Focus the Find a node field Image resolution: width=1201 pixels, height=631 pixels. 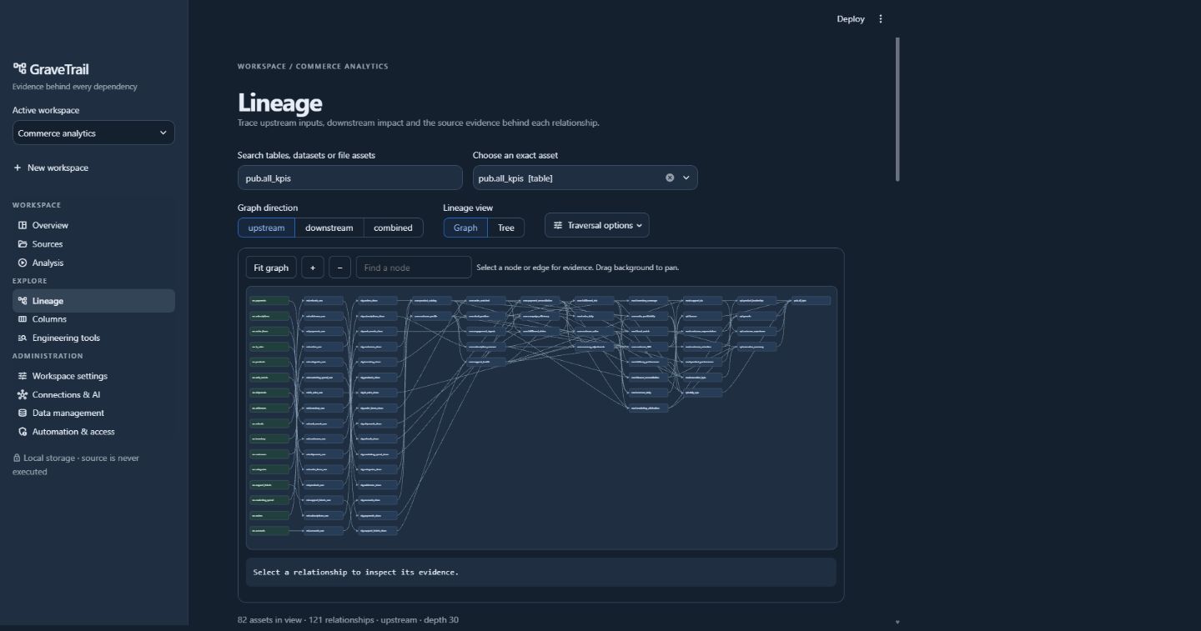point(414,268)
